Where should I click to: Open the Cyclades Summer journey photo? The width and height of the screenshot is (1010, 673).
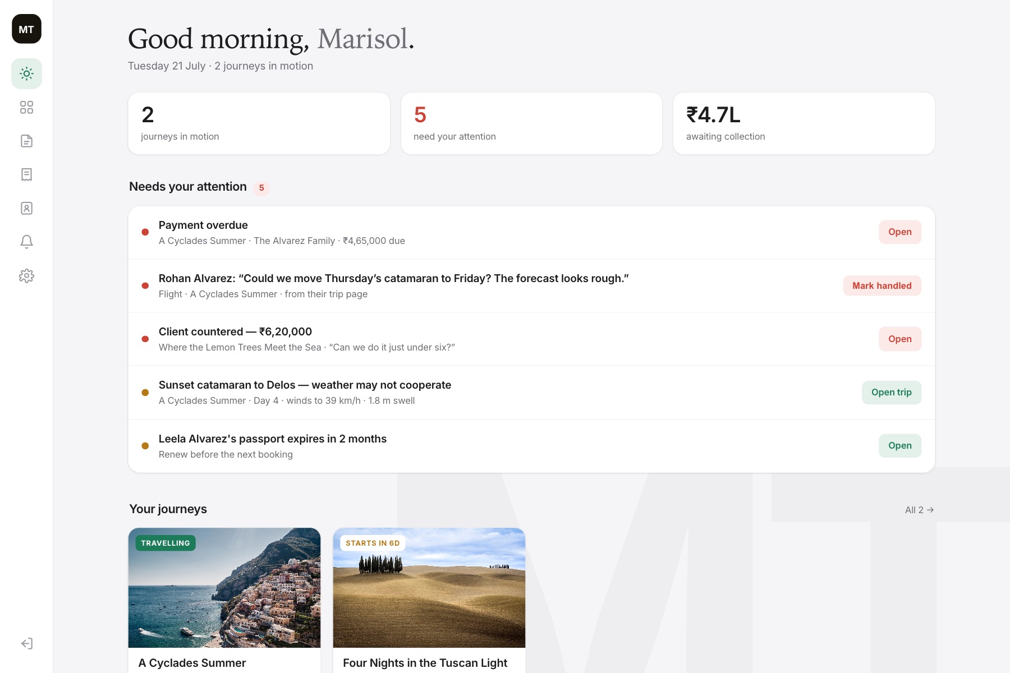224,588
